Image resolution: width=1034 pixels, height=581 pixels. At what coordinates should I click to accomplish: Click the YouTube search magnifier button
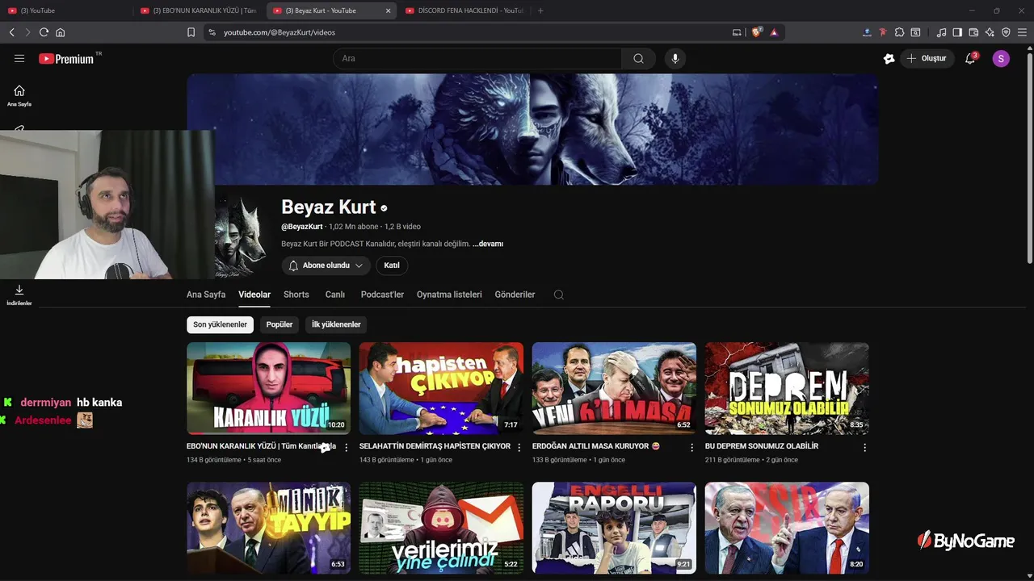[638, 58]
